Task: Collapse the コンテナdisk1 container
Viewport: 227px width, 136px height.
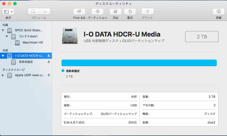Action: [x=7, y=36]
